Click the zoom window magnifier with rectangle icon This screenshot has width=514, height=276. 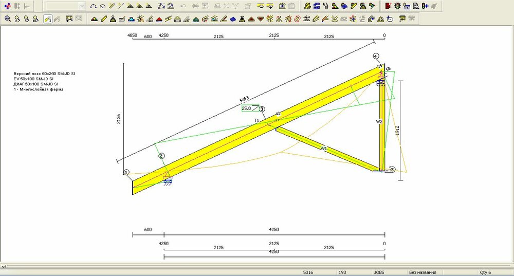tap(69, 19)
